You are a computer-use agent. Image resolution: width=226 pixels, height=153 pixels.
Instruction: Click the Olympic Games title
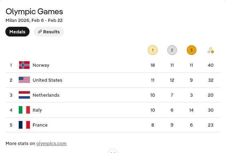(x=34, y=11)
